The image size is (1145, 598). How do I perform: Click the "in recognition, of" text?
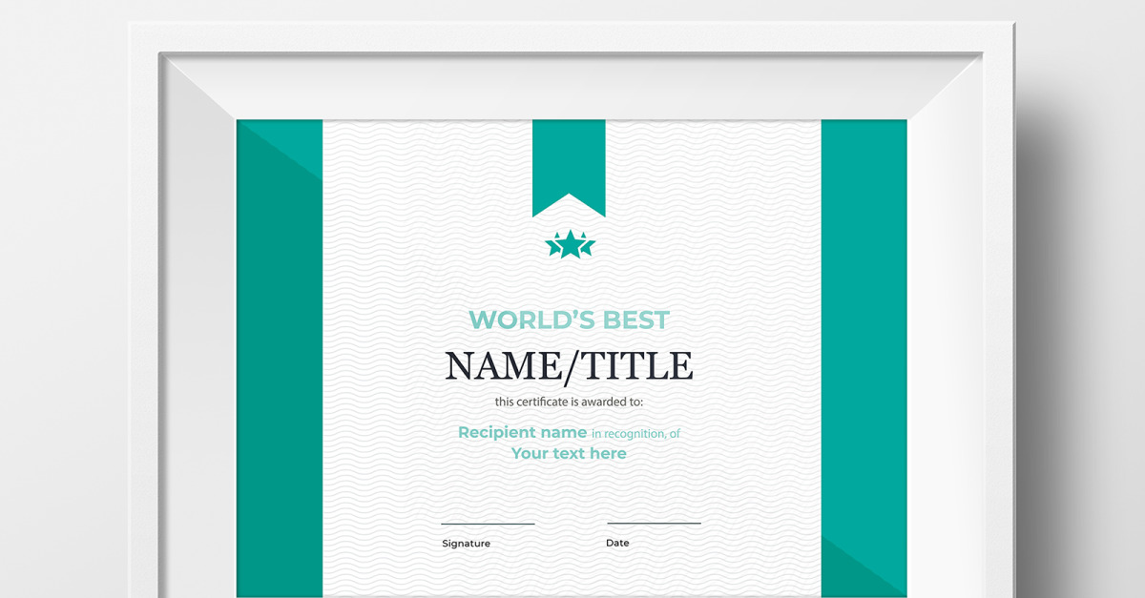pos(635,434)
